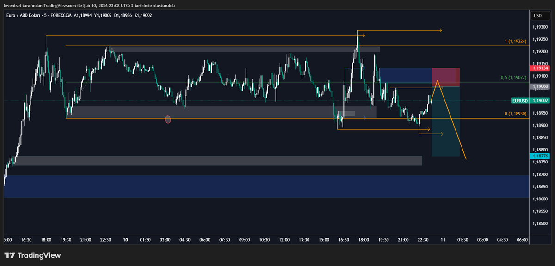Click the 09:00 time axis label

[x=245, y=240]
